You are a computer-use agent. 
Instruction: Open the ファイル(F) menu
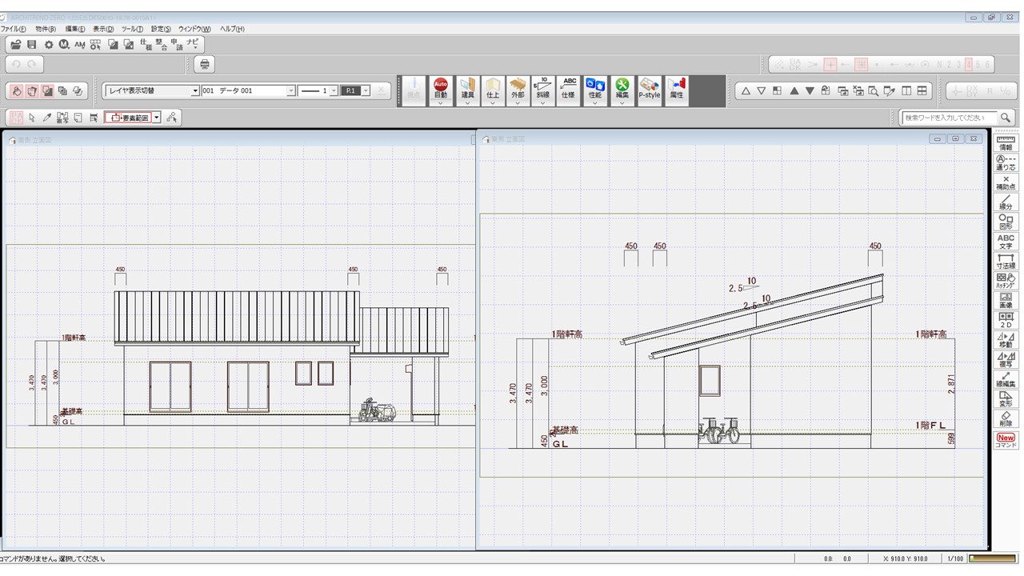pyautogui.click(x=14, y=29)
